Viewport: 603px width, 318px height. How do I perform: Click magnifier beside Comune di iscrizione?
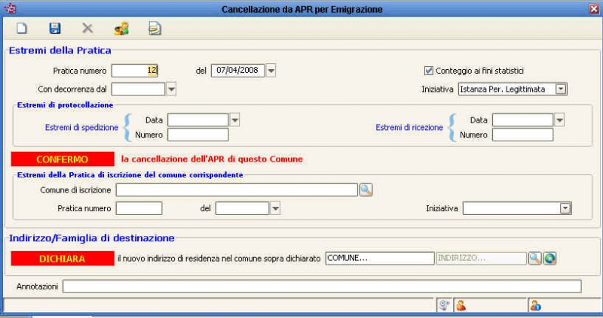(366, 190)
